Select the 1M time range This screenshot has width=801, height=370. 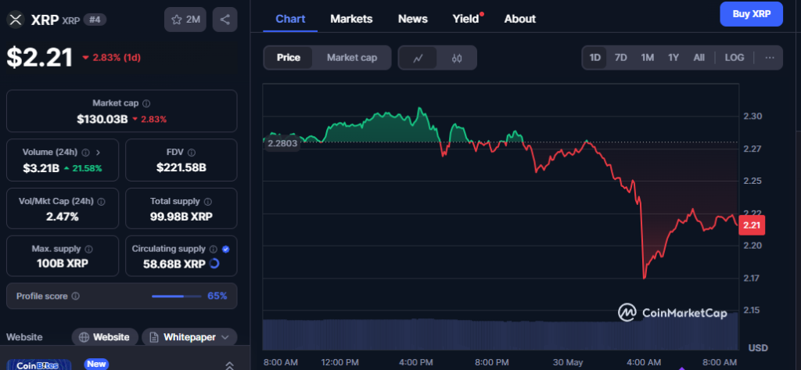click(647, 58)
